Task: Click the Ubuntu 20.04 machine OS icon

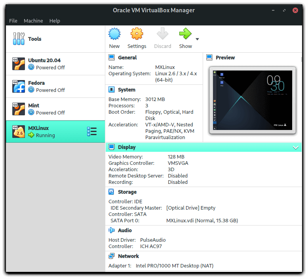Action: [19, 64]
